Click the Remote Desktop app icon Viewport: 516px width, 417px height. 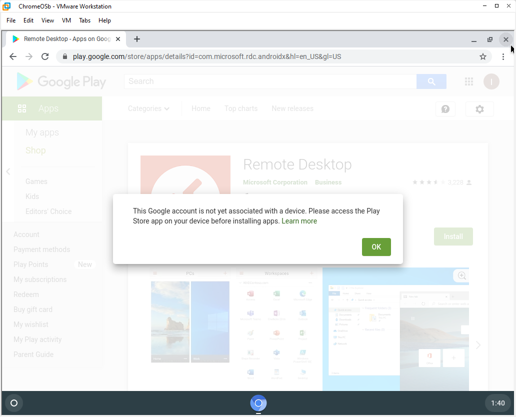pyautogui.click(x=185, y=175)
